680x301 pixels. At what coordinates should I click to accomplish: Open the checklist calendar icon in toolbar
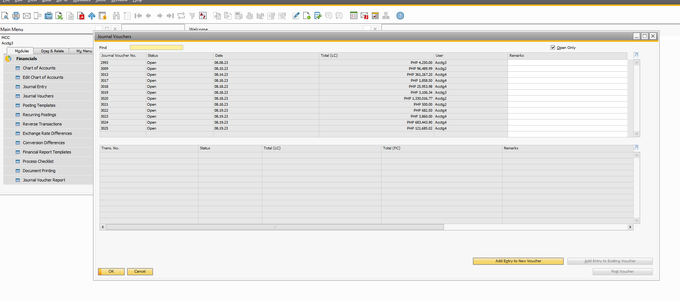pos(354,16)
